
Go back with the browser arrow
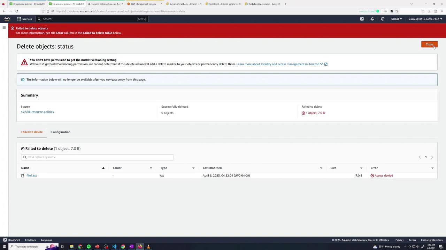[4, 11]
